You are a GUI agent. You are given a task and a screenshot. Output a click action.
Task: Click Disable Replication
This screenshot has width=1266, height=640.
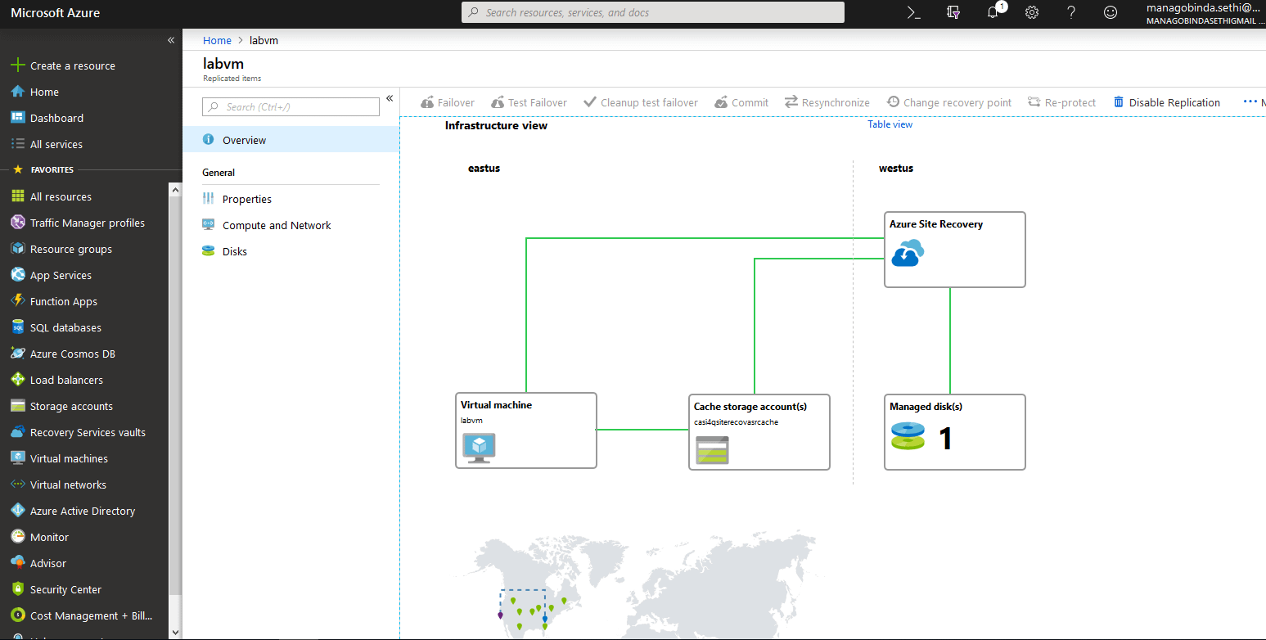[x=1167, y=102]
